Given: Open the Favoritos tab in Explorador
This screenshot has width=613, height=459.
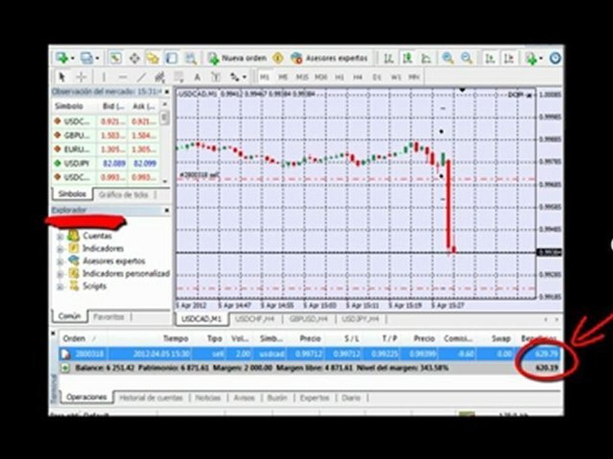Looking at the screenshot, I should pyautogui.click(x=109, y=317).
